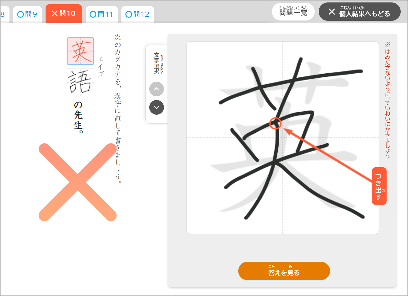Click the 答えを見る button
The height and width of the screenshot is (296, 408).
[284, 271]
